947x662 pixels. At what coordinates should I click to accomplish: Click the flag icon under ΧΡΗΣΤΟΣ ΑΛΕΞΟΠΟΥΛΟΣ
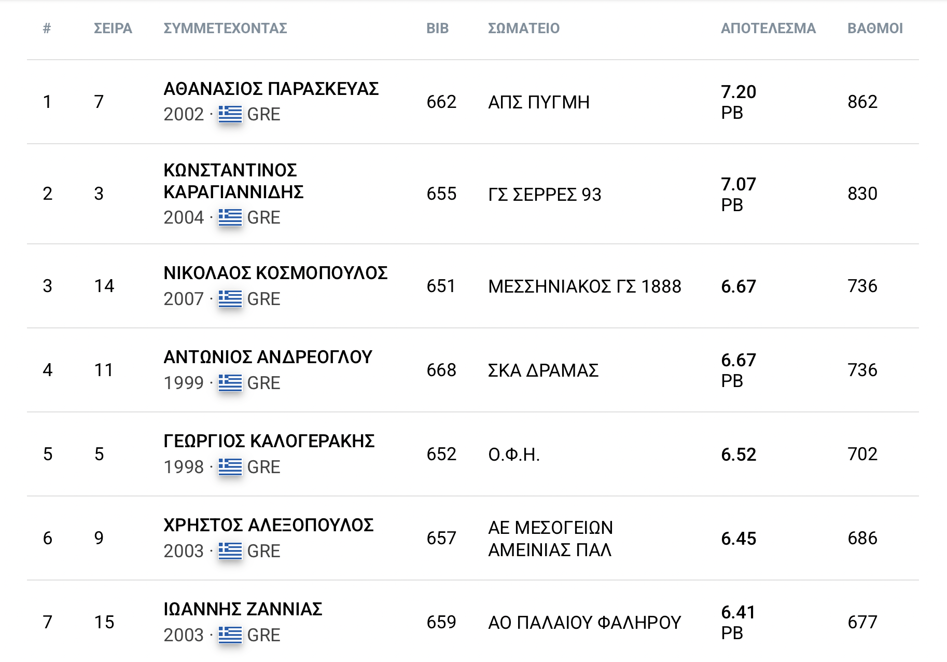point(230,551)
